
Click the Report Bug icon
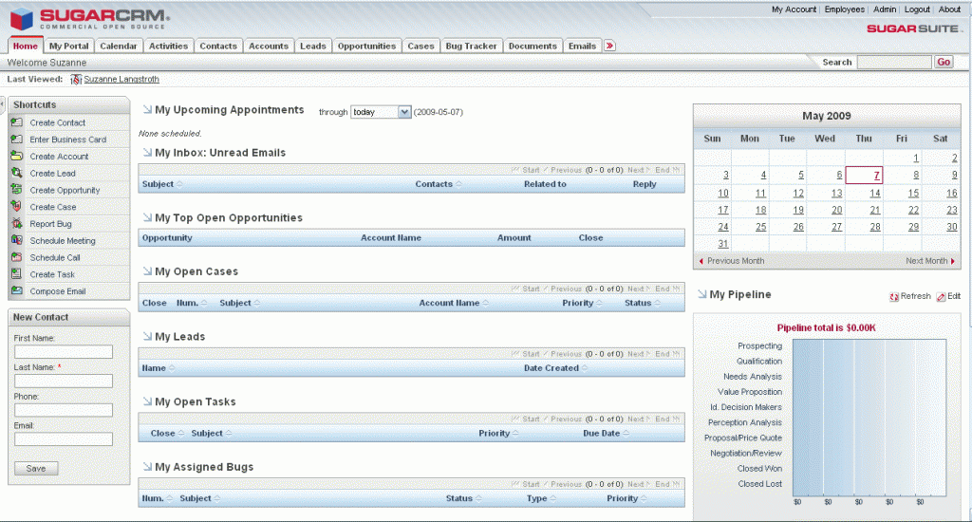17,223
